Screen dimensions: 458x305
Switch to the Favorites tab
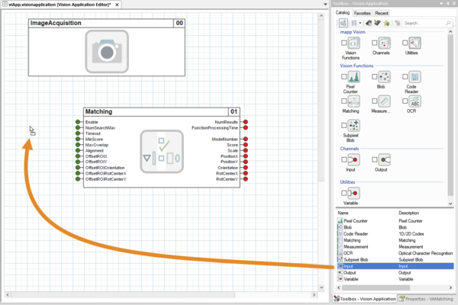[x=362, y=13]
